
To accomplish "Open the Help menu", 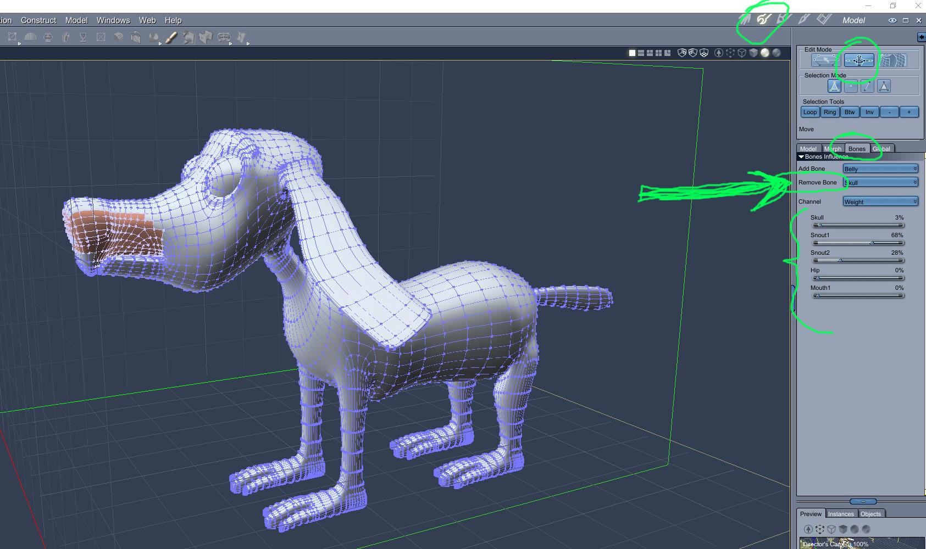I will [173, 20].
